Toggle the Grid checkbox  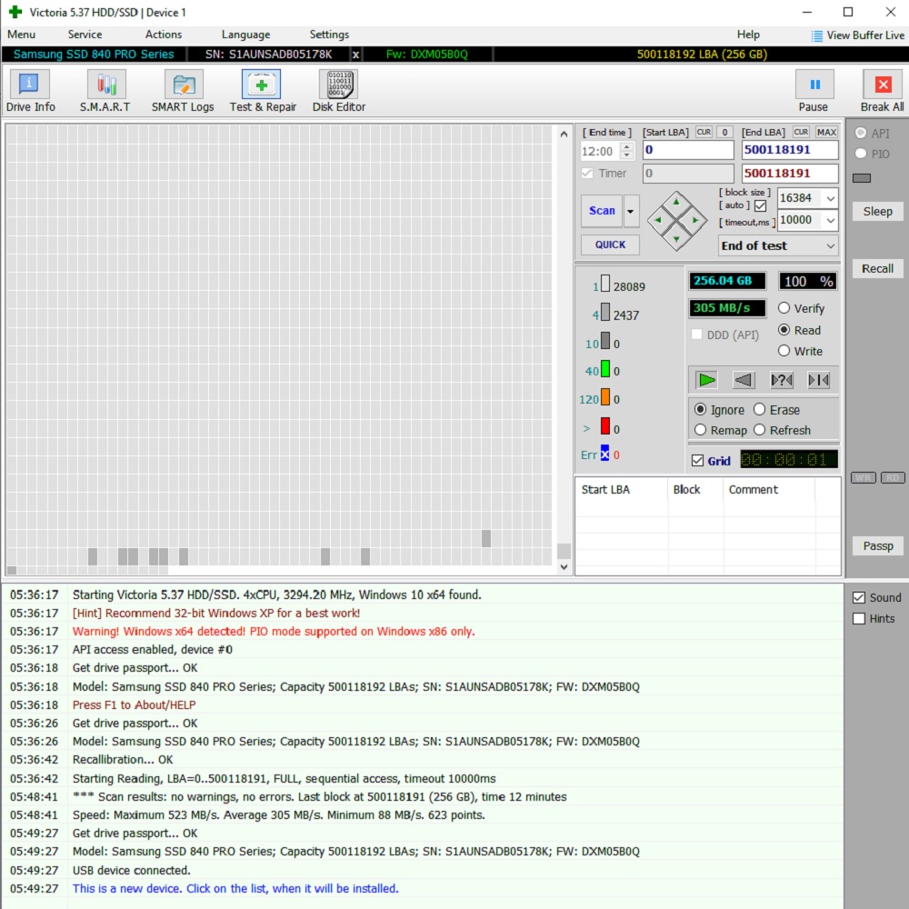[x=698, y=461]
